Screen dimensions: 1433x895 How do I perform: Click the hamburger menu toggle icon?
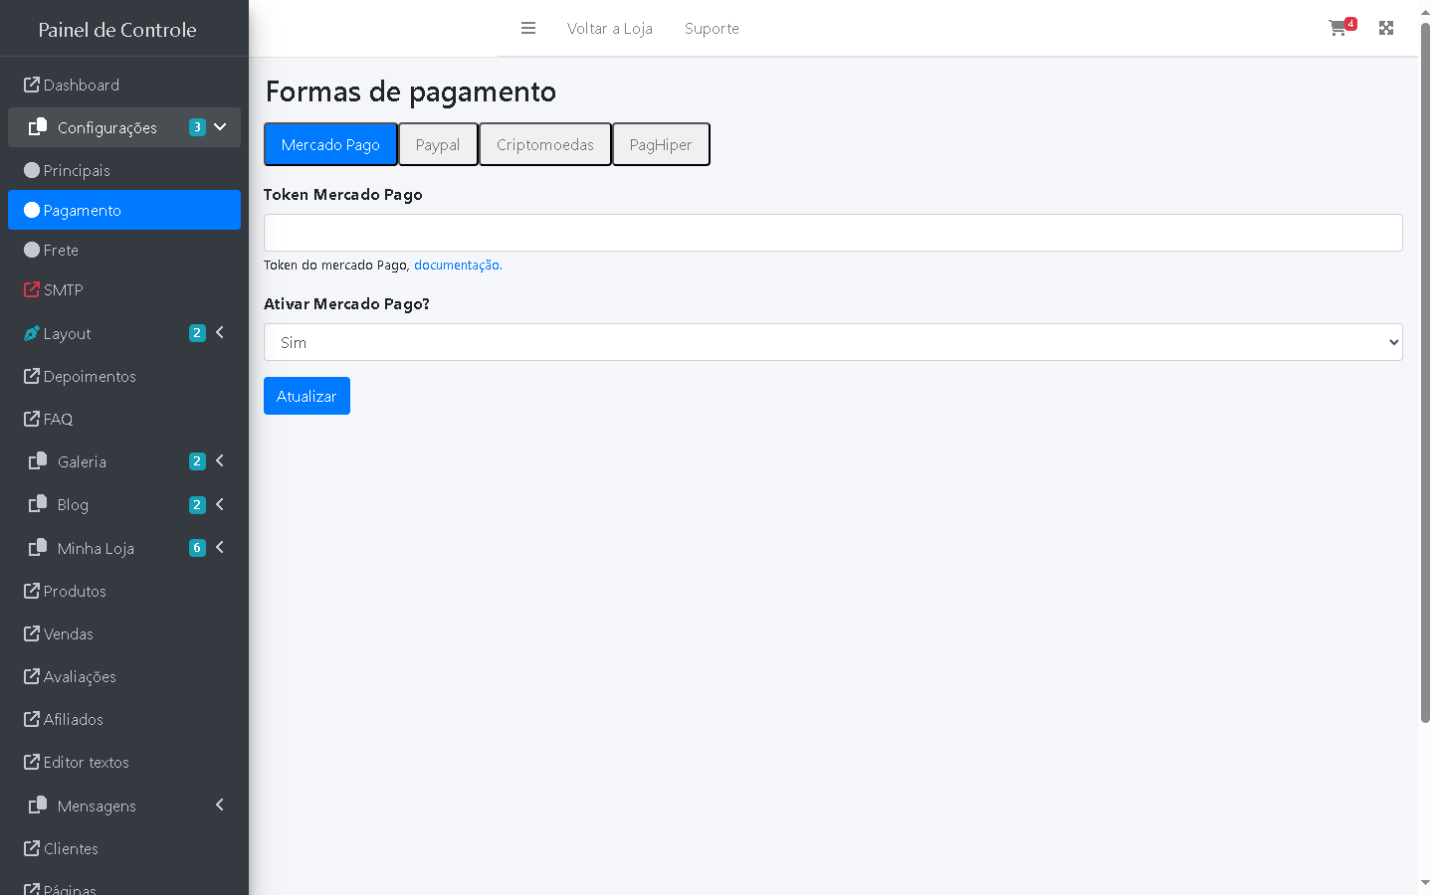(x=528, y=29)
